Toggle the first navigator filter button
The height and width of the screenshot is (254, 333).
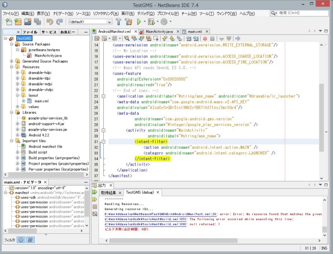[x=21, y=240]
